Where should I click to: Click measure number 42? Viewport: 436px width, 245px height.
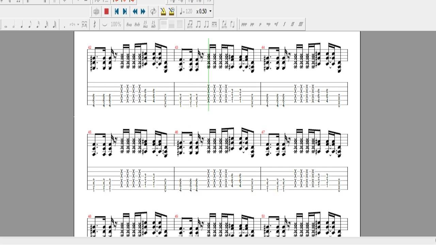[x=90, y=48]
